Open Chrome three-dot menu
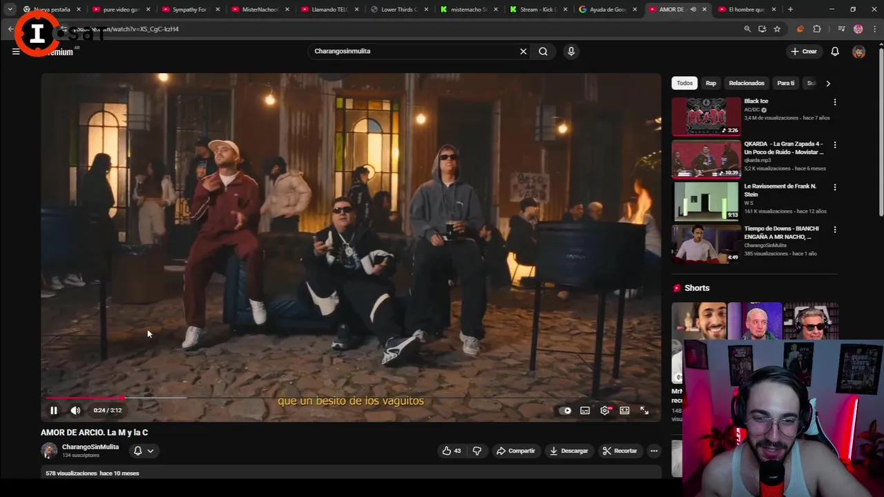The image size is (884, 497). 874,29
